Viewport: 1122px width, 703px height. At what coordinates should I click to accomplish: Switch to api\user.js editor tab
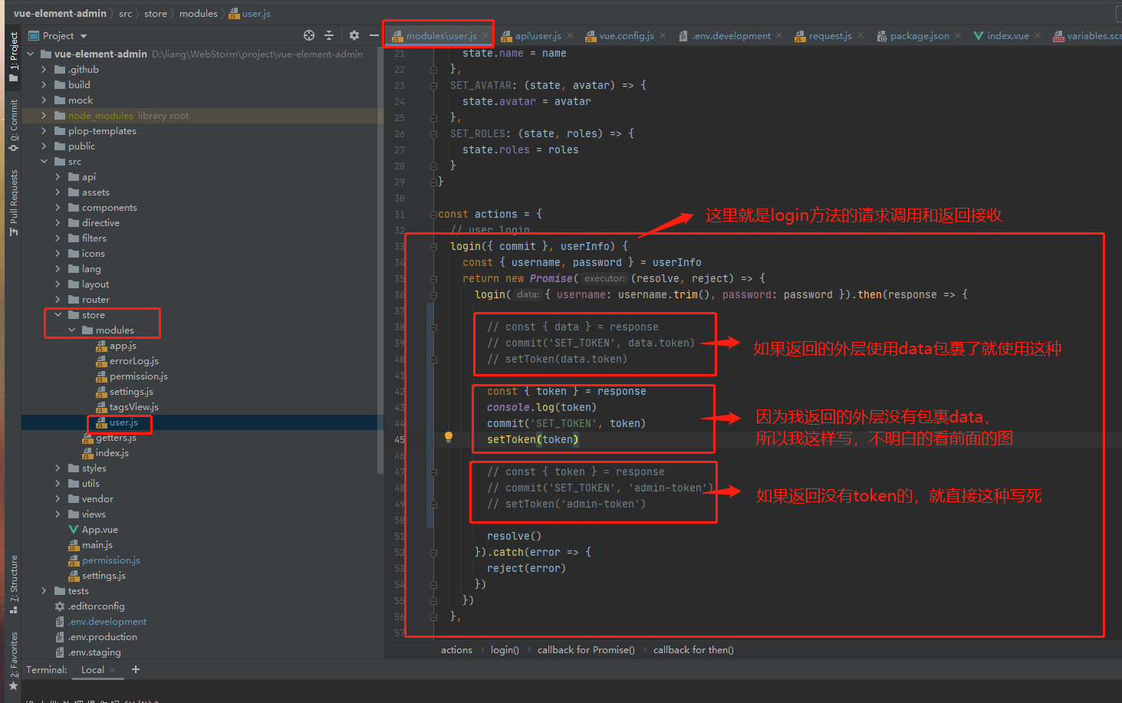(x=538, y=36)
